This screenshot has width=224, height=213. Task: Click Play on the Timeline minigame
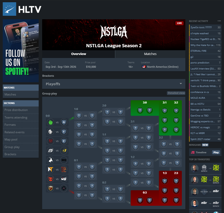(x=216, y=152)
